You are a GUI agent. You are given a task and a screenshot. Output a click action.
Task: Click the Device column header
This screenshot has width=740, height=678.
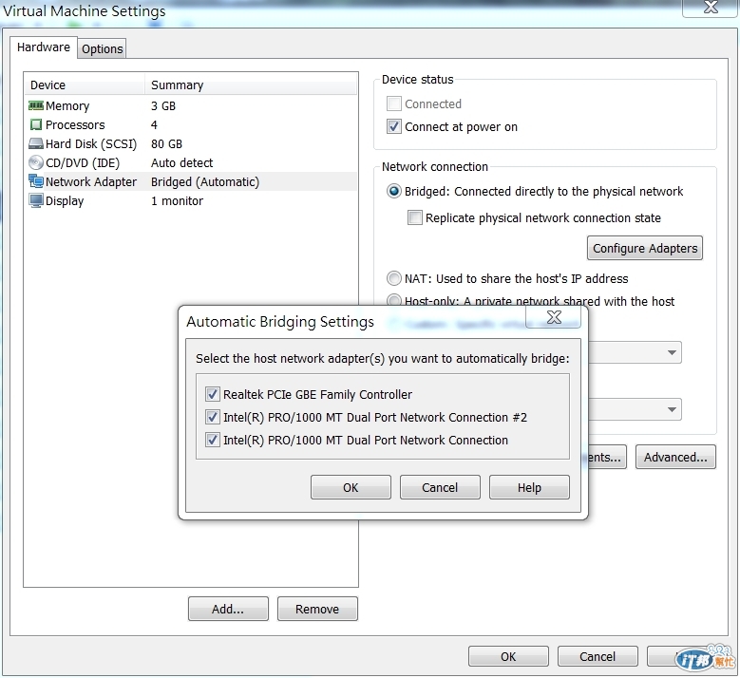click(x=84, y=85)
